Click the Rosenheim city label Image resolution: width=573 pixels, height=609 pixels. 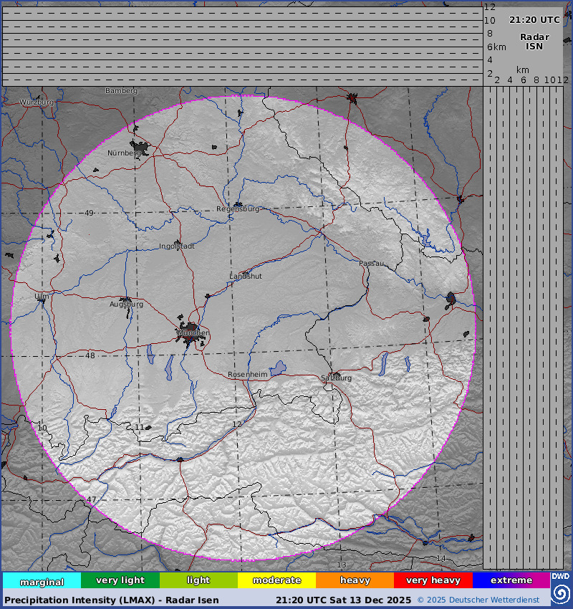point(247,375)
